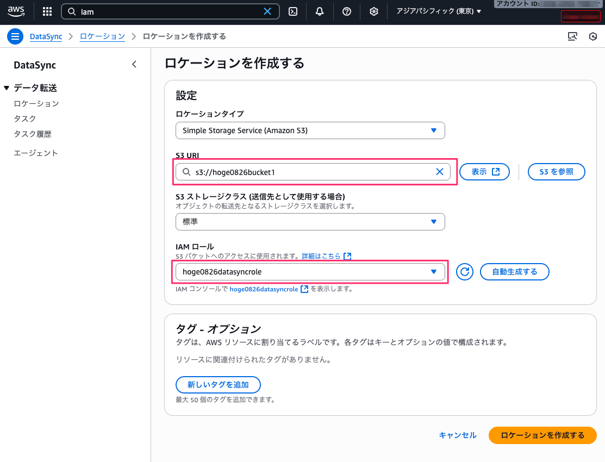Image resolution: width=605 pixels, height=462 pixels.
Task: Toggle the hamburger navigation menu
Action: tap(15, 36)
